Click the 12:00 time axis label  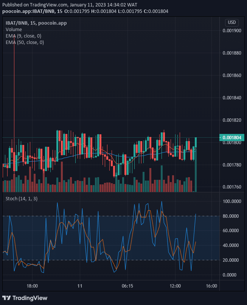click(x=175, y=286)
